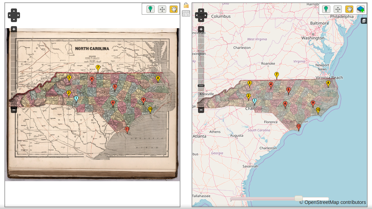372x209 pixels.
Task: Select add control point tool on right map
Action: [326, 9]
